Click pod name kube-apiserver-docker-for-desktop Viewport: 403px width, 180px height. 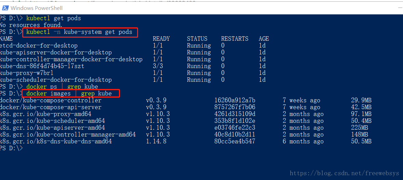pos(56,52)
